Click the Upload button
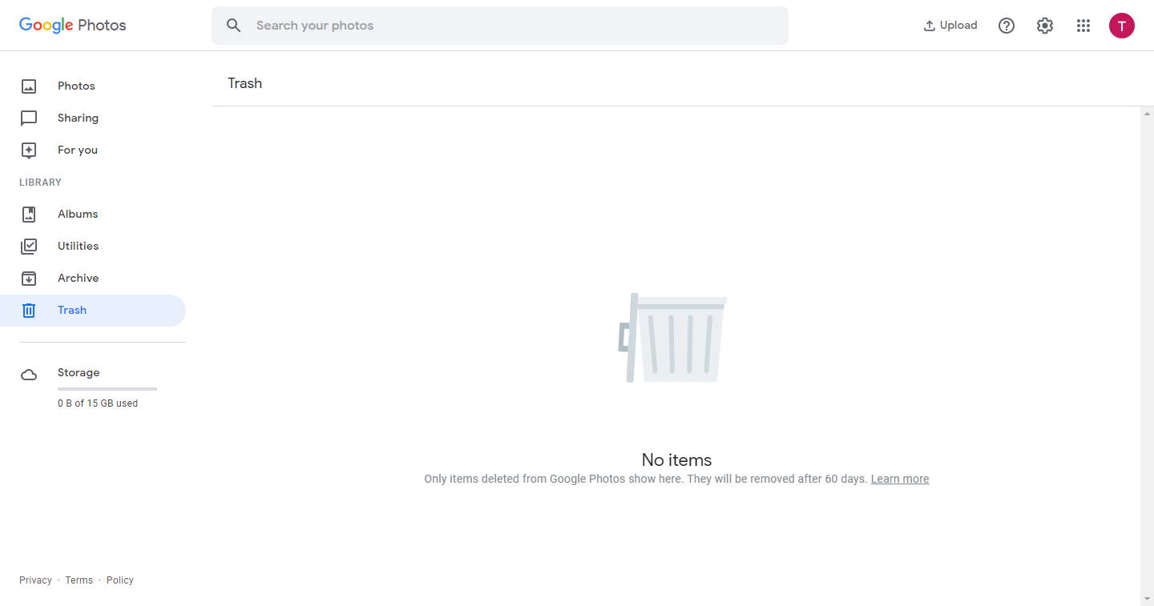The image size is (1154, 606). click(950, 26)
